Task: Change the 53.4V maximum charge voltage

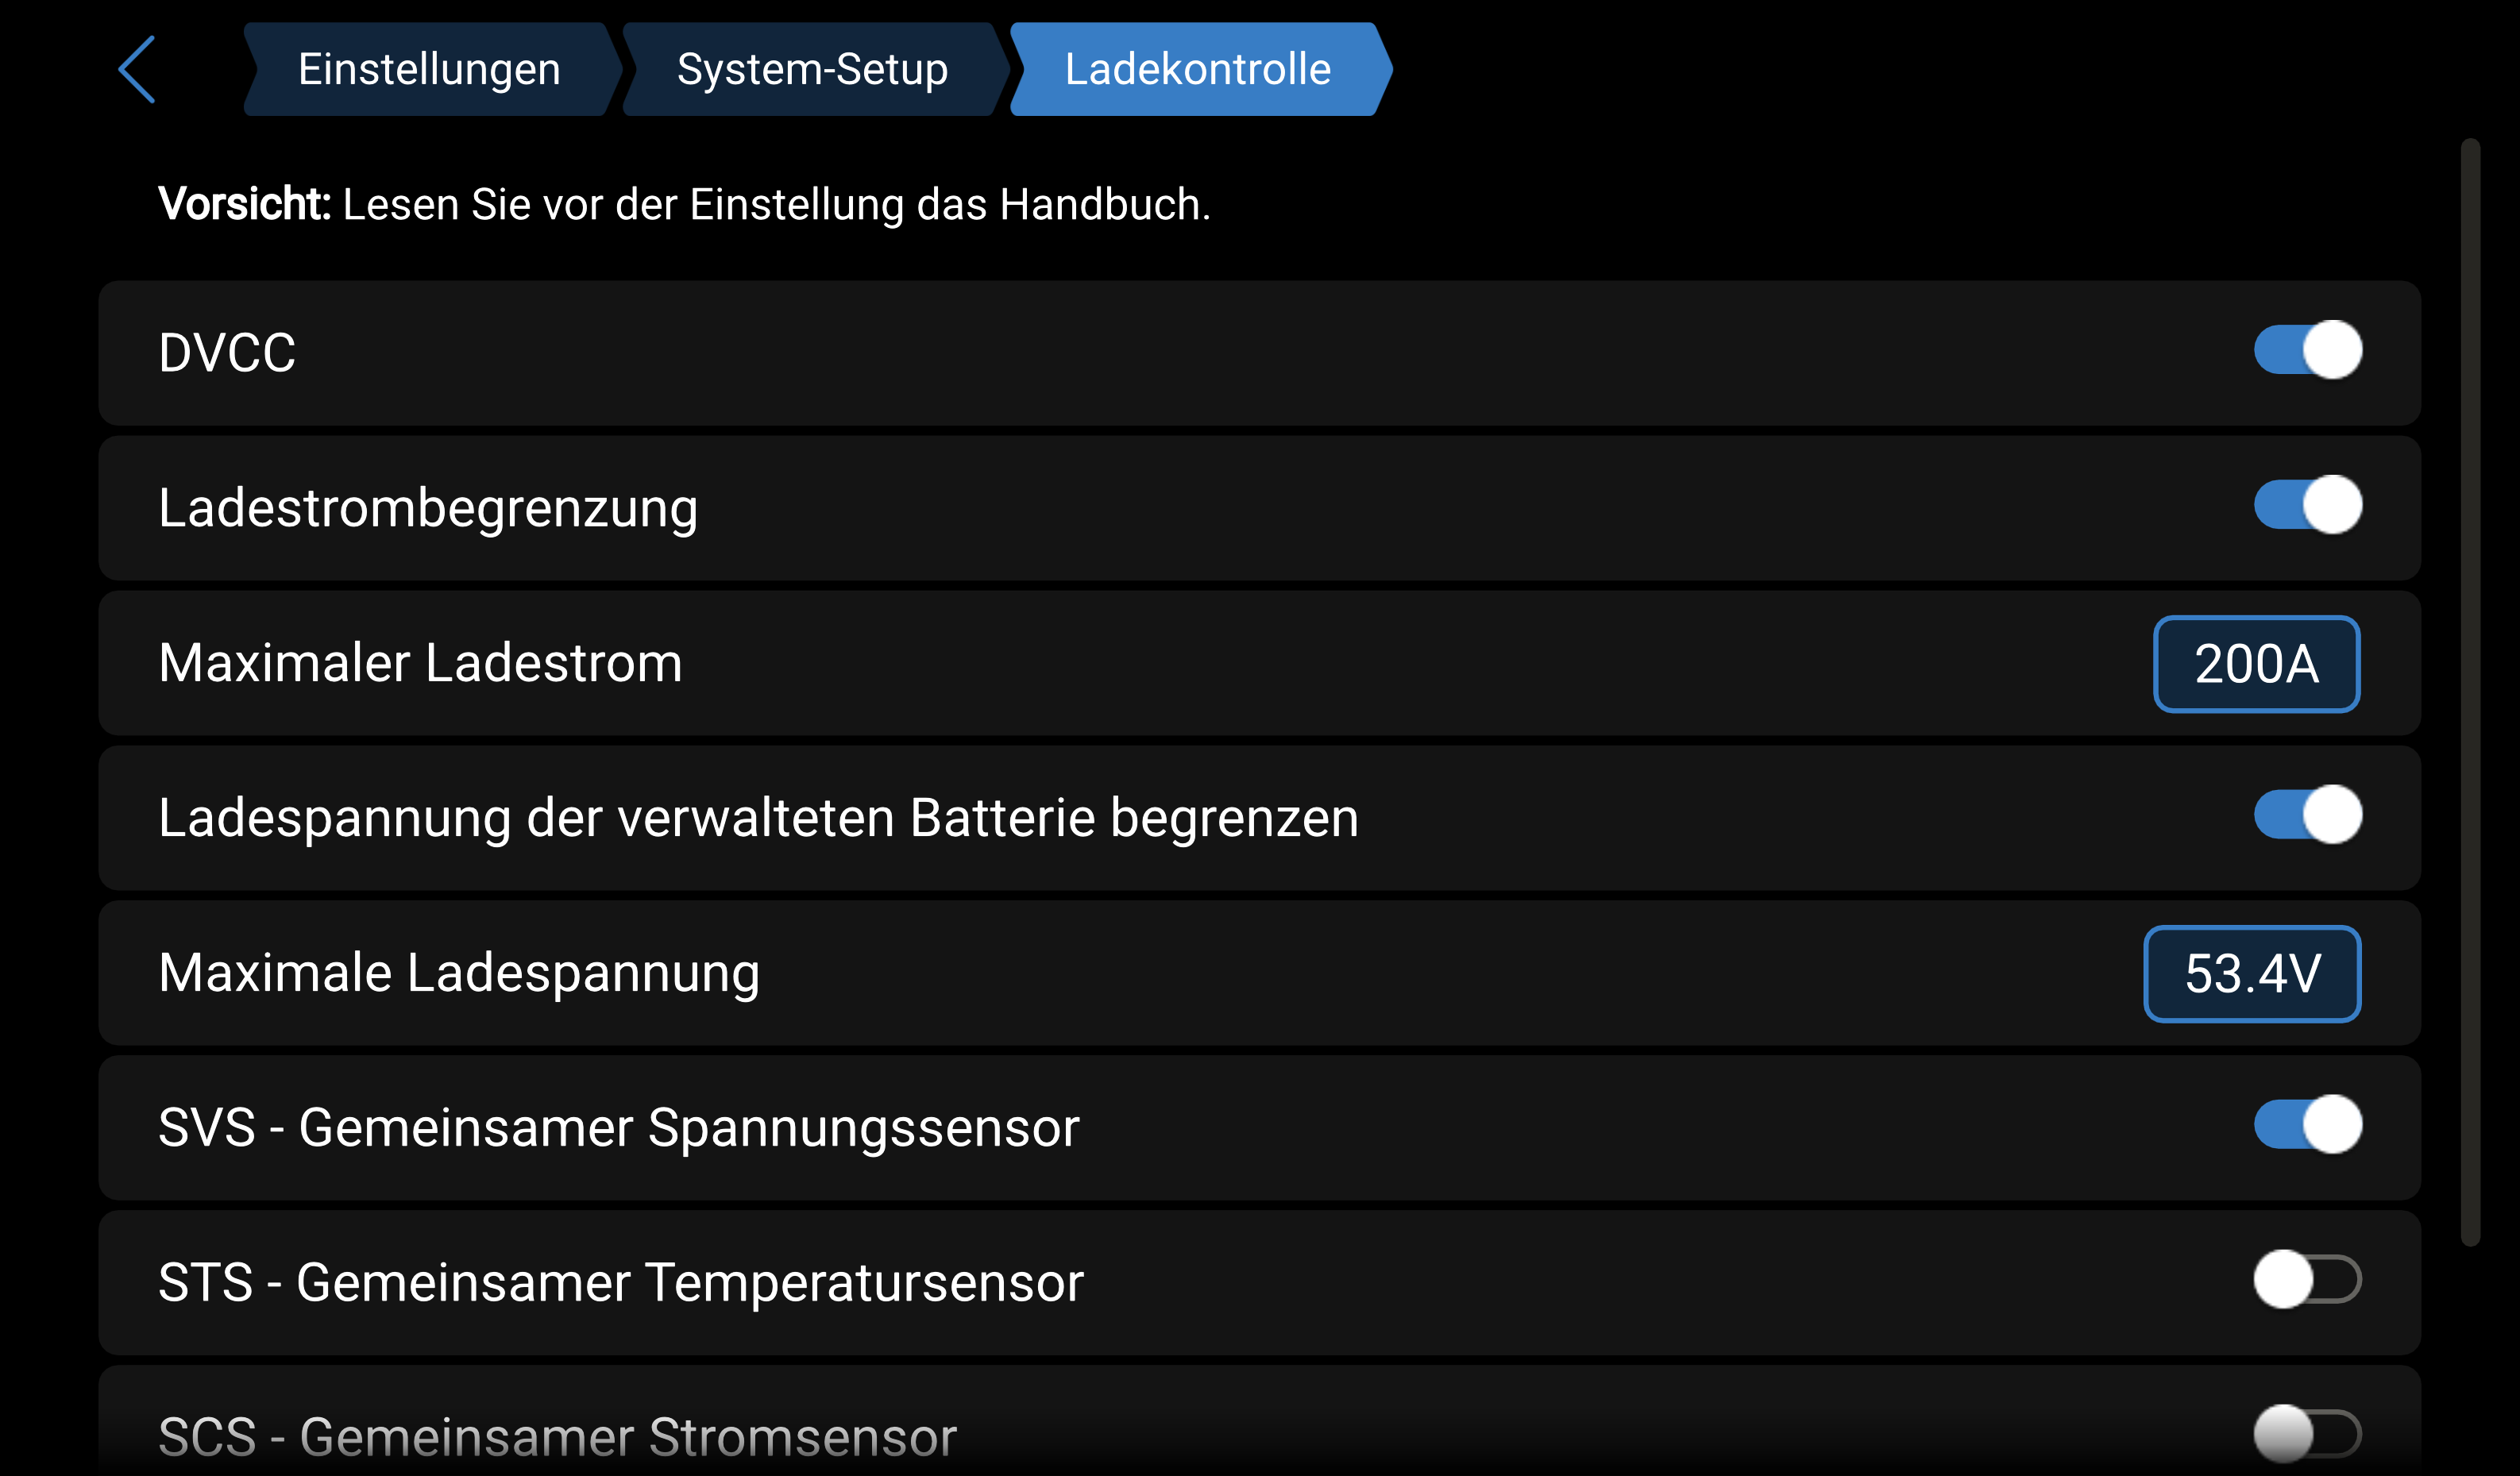Action: point(2252,974)
